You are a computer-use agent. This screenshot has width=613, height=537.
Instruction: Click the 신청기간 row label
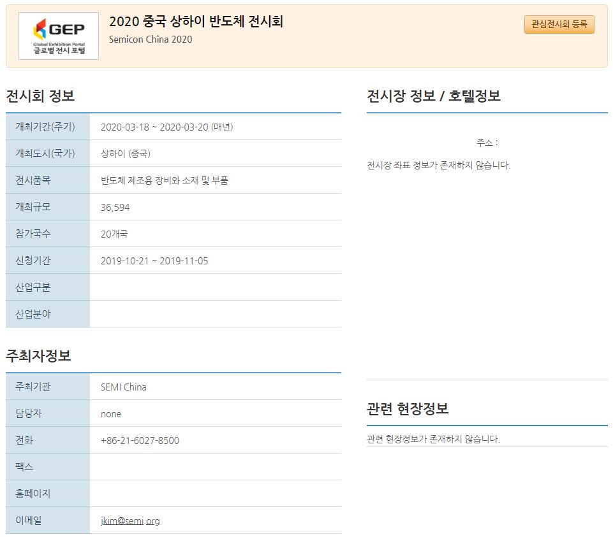[33, 260]
